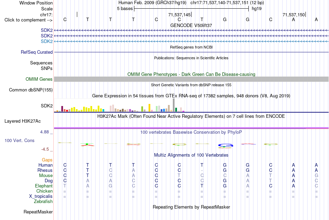Viewport: 329px width, 220px height.
Task: Click the Common dbSNP(155) label
Action: [x=31, y=90]
